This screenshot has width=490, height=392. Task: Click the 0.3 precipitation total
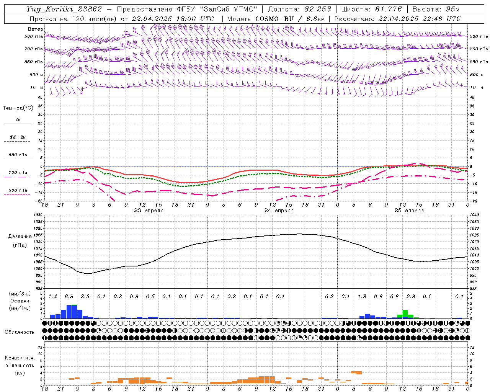(x=134, y=297)
